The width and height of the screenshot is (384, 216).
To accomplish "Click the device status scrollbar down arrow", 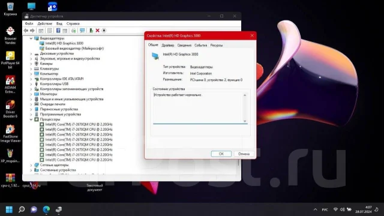I will (245, 121).
